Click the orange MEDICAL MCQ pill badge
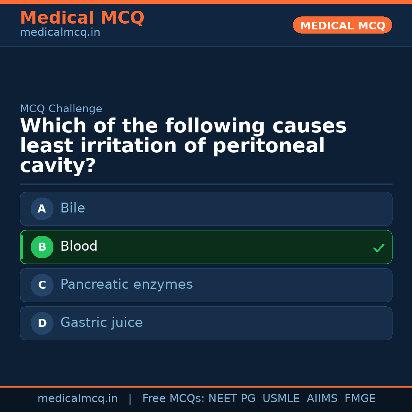This screenshot has width=412, height=412. click(342, 25)
